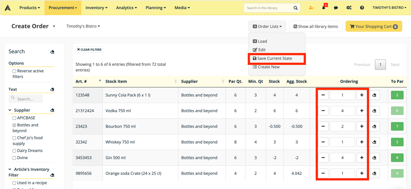
Task: Open the chat messages icon
Action: (336, 8)
